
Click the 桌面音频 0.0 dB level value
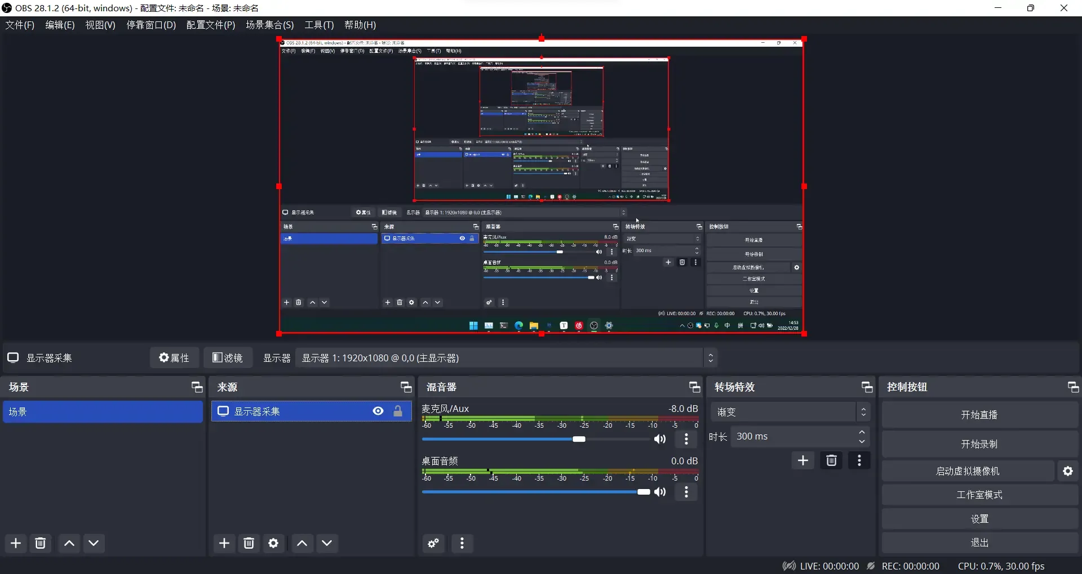pyautogui.click(x=684, y=461)
